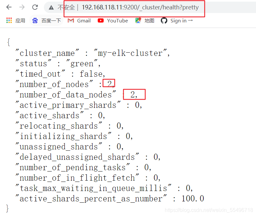Screen dimensions: 256x216
Task: Click the "unassigned_shards" key
Action: click(58, 146)
